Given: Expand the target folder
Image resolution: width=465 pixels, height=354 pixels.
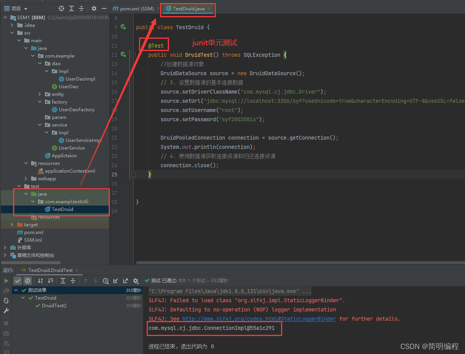Looking at the screenshot, I should [12, 224].
